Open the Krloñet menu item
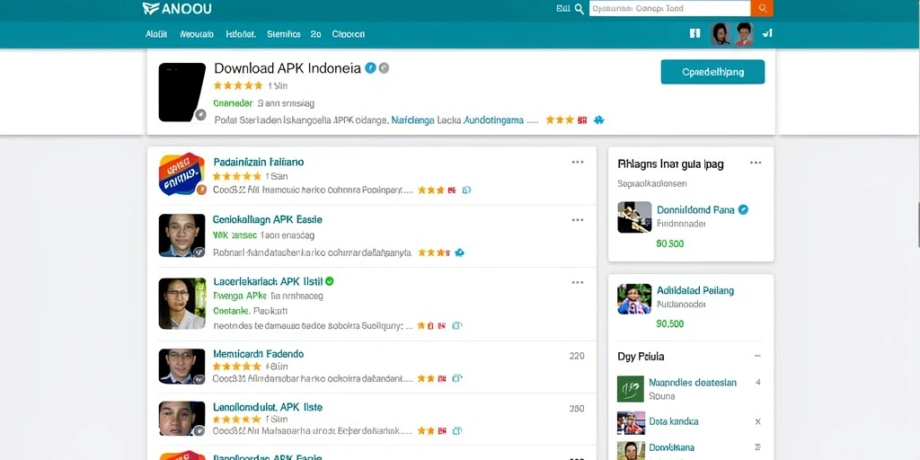Image resolution: width=920 pixels, height=460 pixels. pyautogui.click(x=241, y=34)
